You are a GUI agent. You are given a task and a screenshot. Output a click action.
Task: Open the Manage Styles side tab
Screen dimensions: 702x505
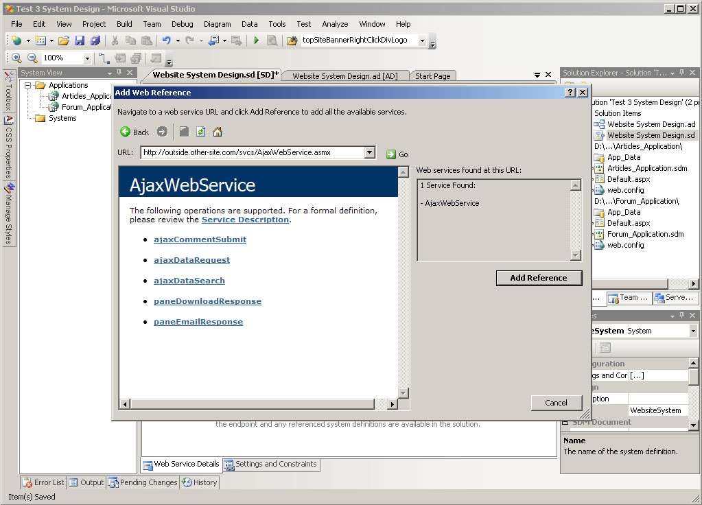coord(8,214)
